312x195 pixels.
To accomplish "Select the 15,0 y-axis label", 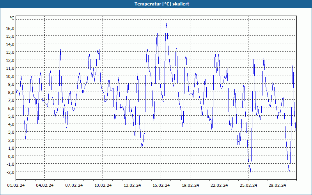I will 10,36.
